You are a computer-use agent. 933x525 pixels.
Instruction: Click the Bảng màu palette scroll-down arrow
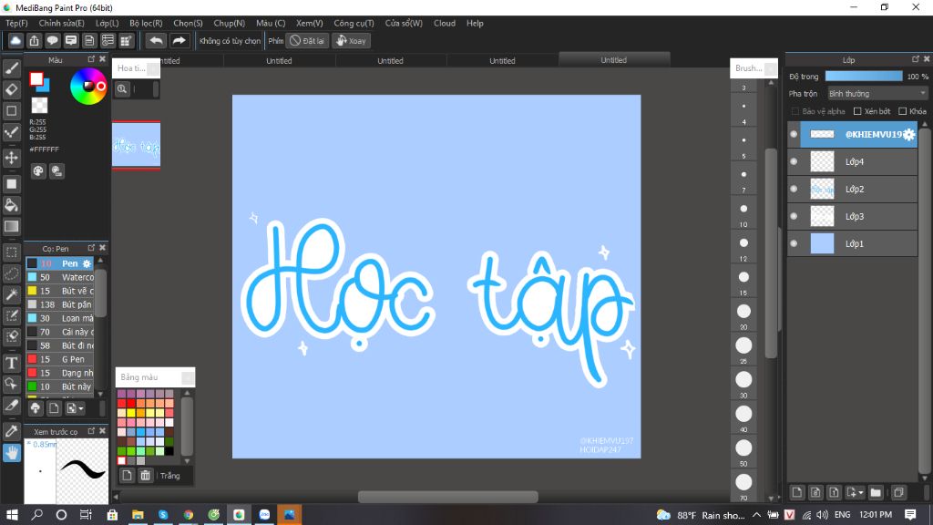pyautogui.click(x=187, y=460)
